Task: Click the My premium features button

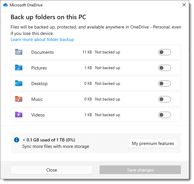Action: tap(153, 143)
